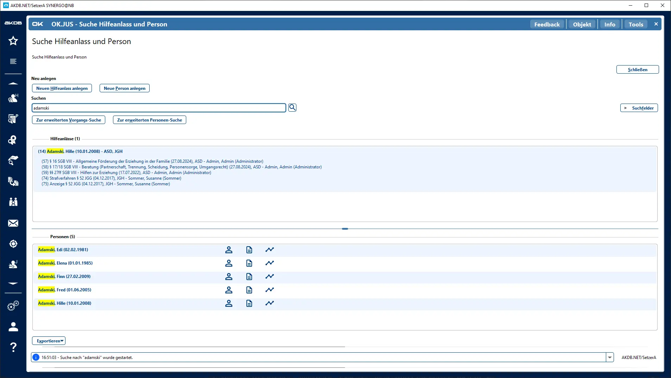
Task: Open the list menu icon in sidebar
Action: tap(13, 62)
